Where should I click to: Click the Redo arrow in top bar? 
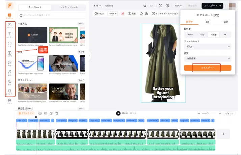tap(152, 6)
